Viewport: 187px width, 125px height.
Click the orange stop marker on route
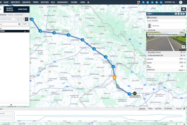click(x=115, y=77)
